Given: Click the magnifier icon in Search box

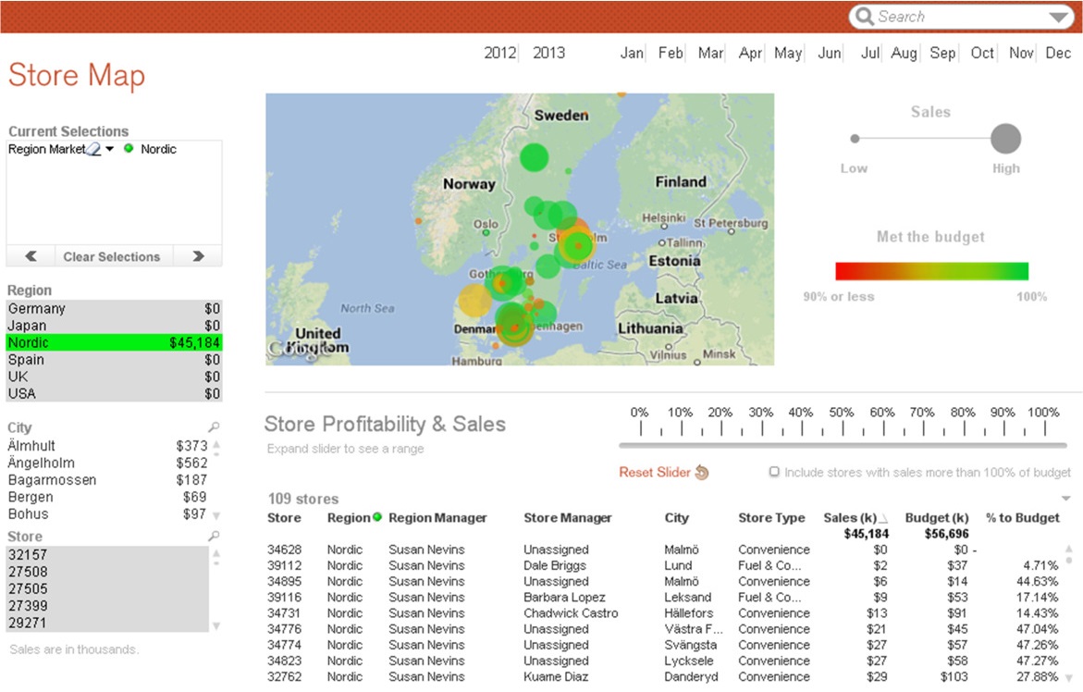Looking at the screenshot, I should [864, 16].
